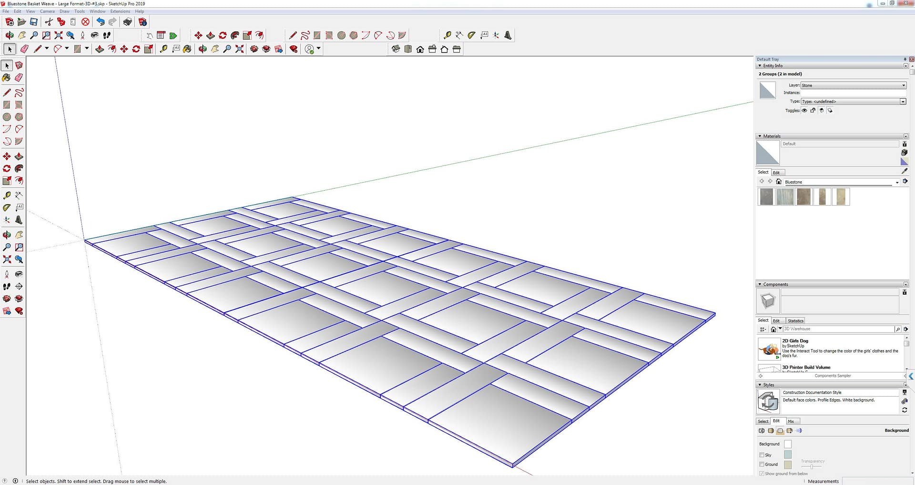Enable the Sky checkbox
915x485 pixels.
tap(762, 455)
